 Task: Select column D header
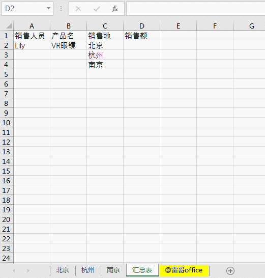142,26
